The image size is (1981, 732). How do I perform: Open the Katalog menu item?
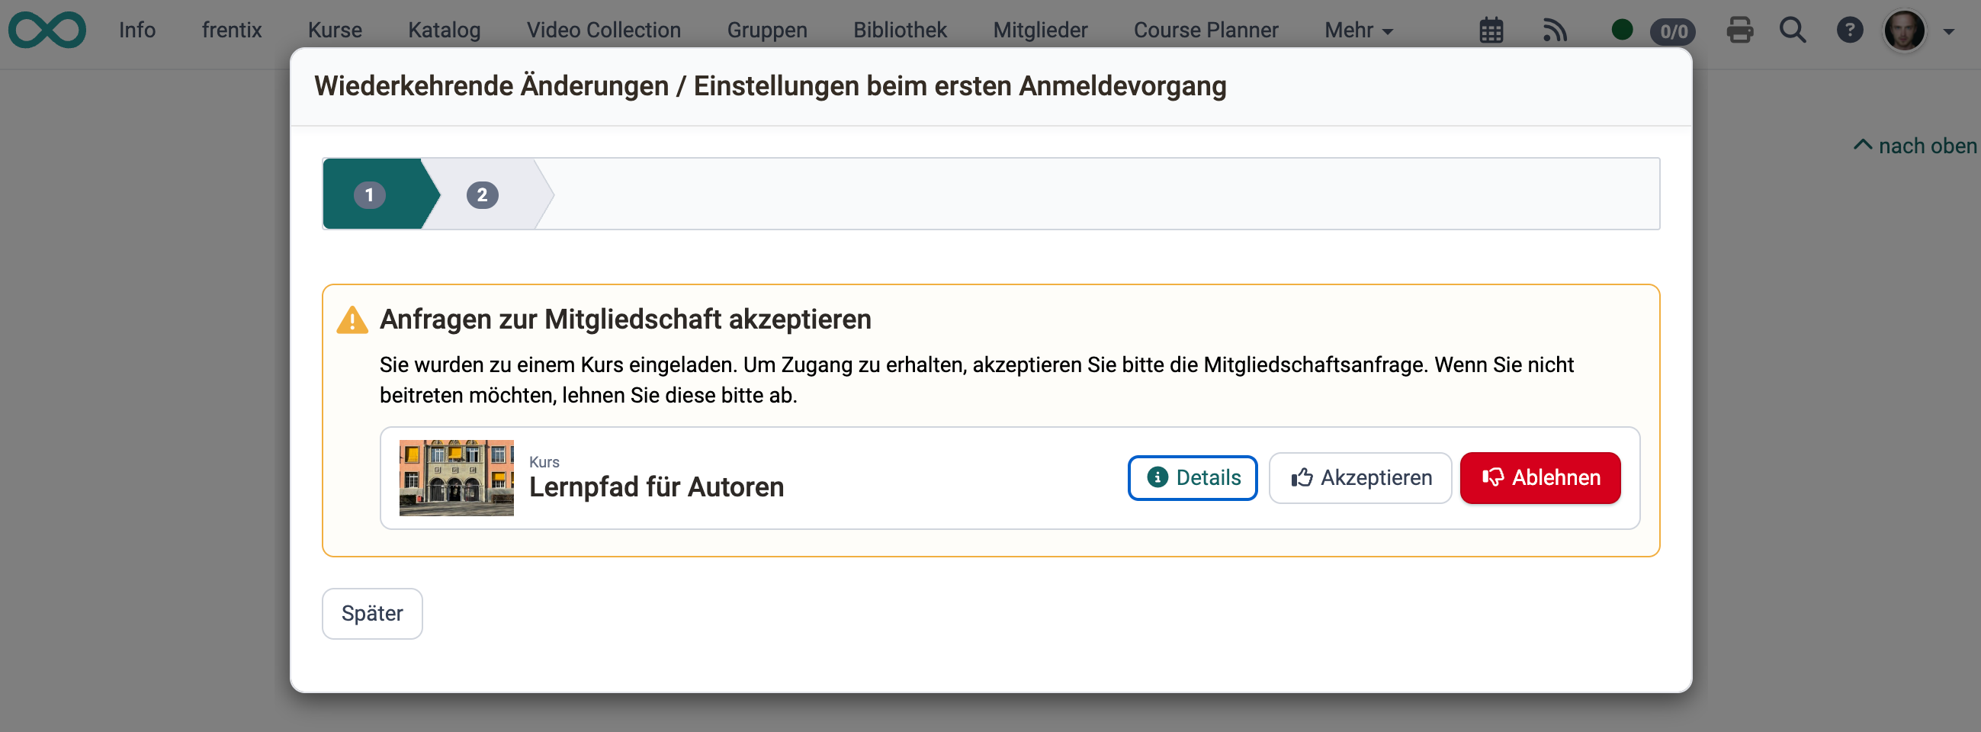tap(444, 30)
